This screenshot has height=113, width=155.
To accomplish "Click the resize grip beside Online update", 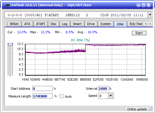I will click(x=151, y=109).
